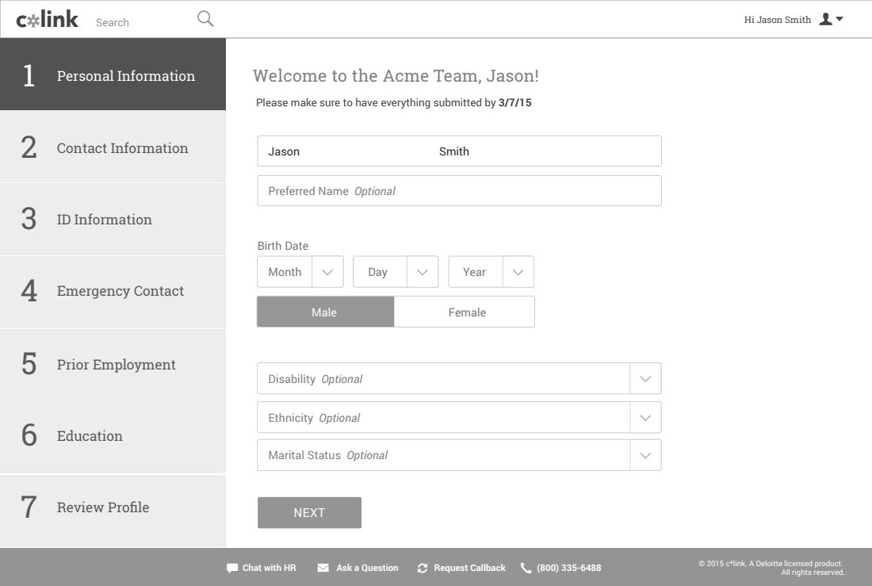Open the Marital Status dropdown
Screen dimensions: 872x586
point(645,456)
